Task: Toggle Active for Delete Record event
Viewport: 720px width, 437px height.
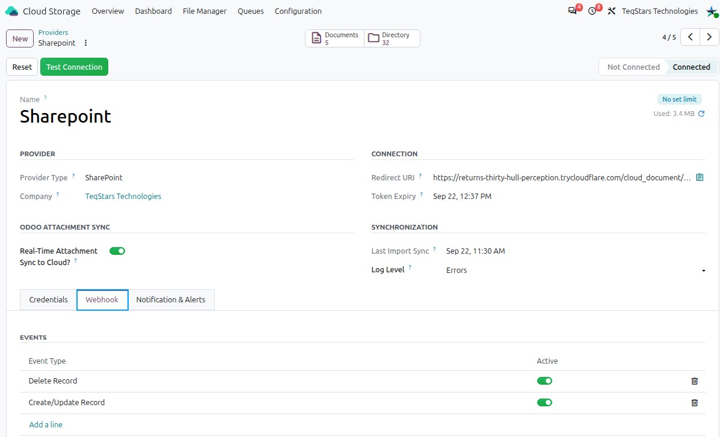Action: [x=544, y=381]
